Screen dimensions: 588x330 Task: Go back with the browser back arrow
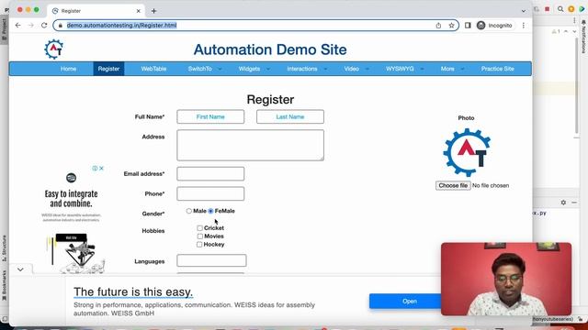click(18, 26)
